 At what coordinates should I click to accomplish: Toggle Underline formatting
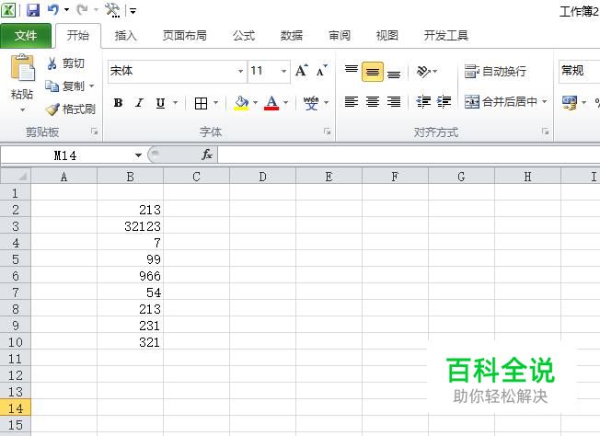click(x=160, y=103)
